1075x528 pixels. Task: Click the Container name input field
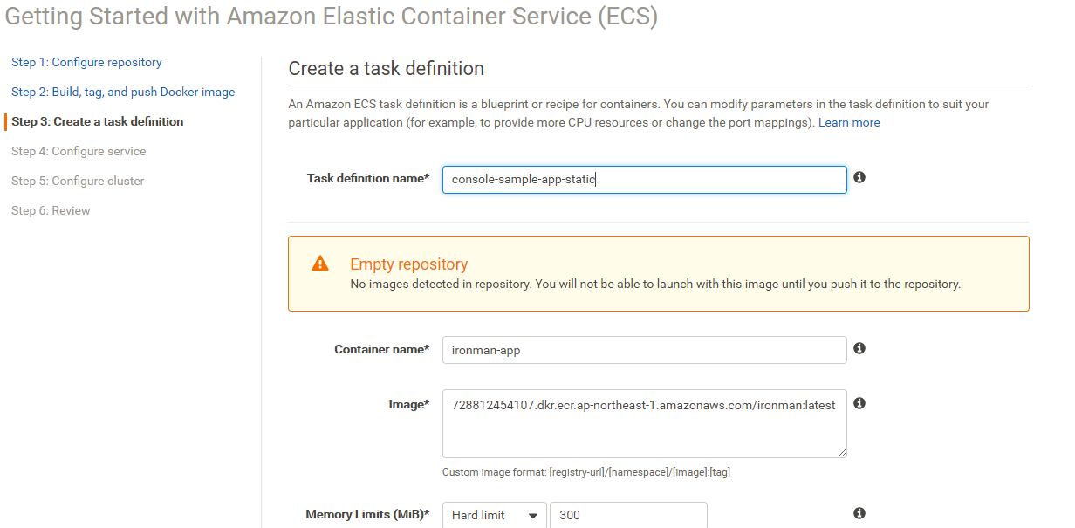(644, 350)
